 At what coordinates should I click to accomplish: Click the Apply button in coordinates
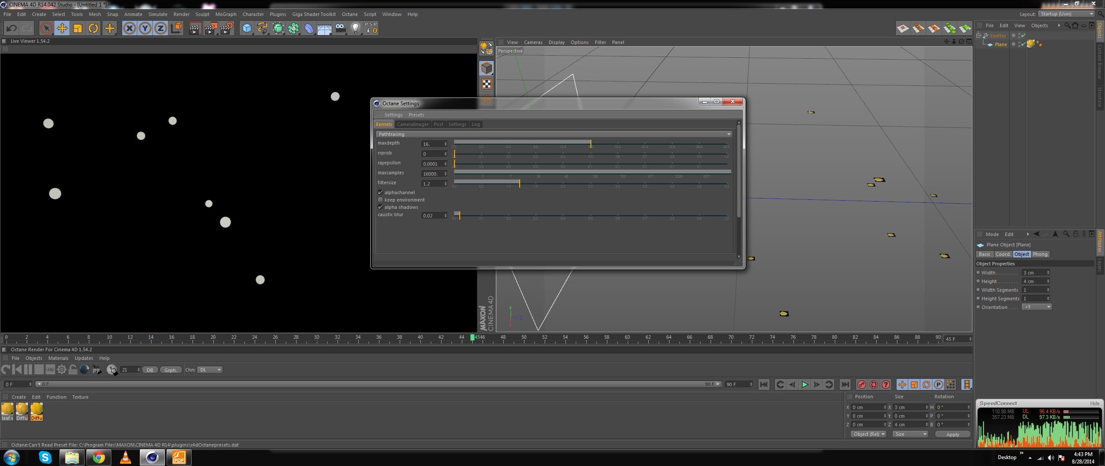(x=952, y=435)
